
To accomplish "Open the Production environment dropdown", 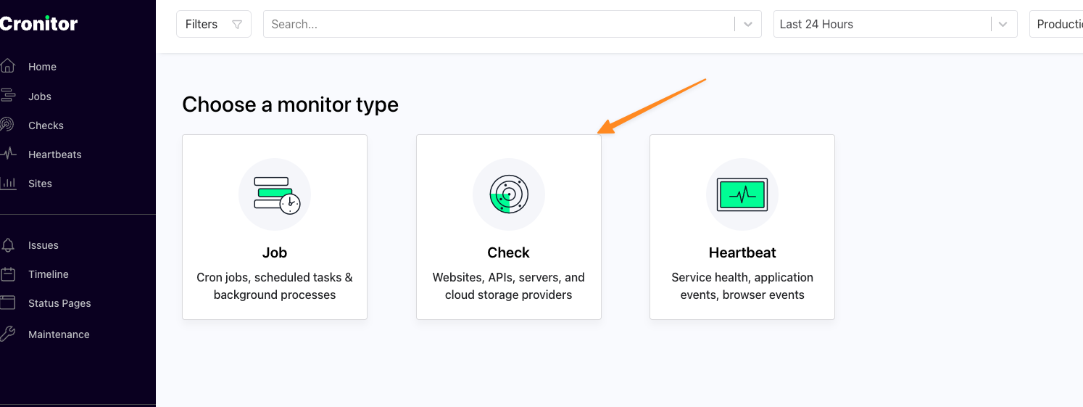I will [1058, 24].
